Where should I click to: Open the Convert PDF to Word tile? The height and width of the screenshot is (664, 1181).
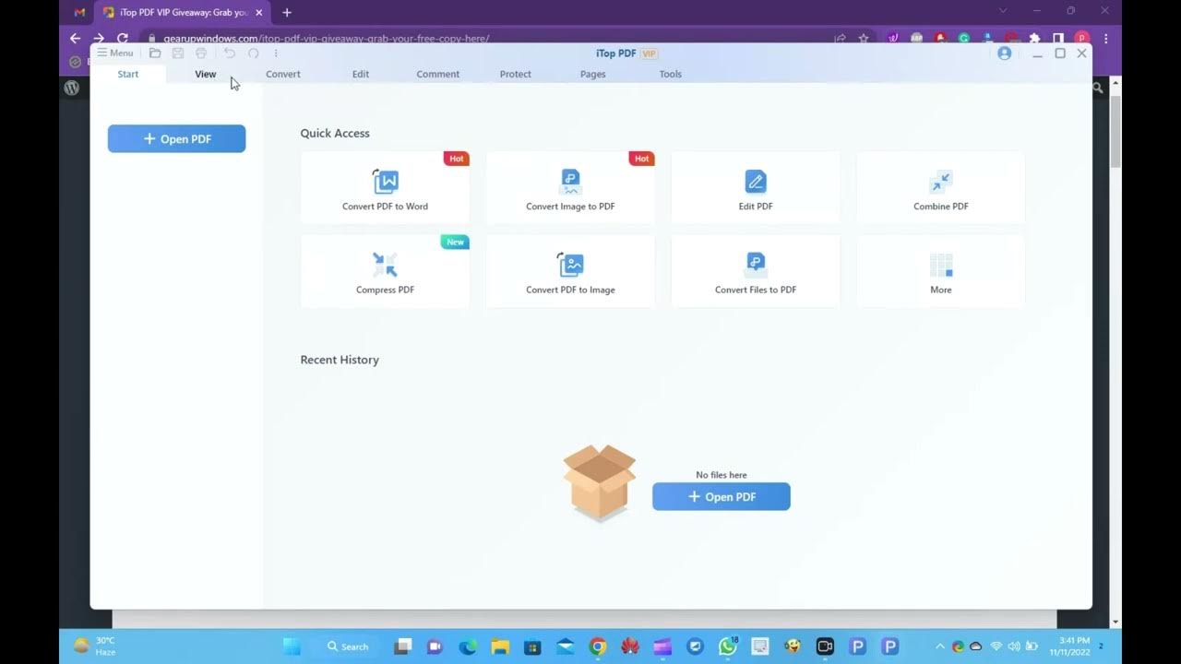tap(385, 188)
